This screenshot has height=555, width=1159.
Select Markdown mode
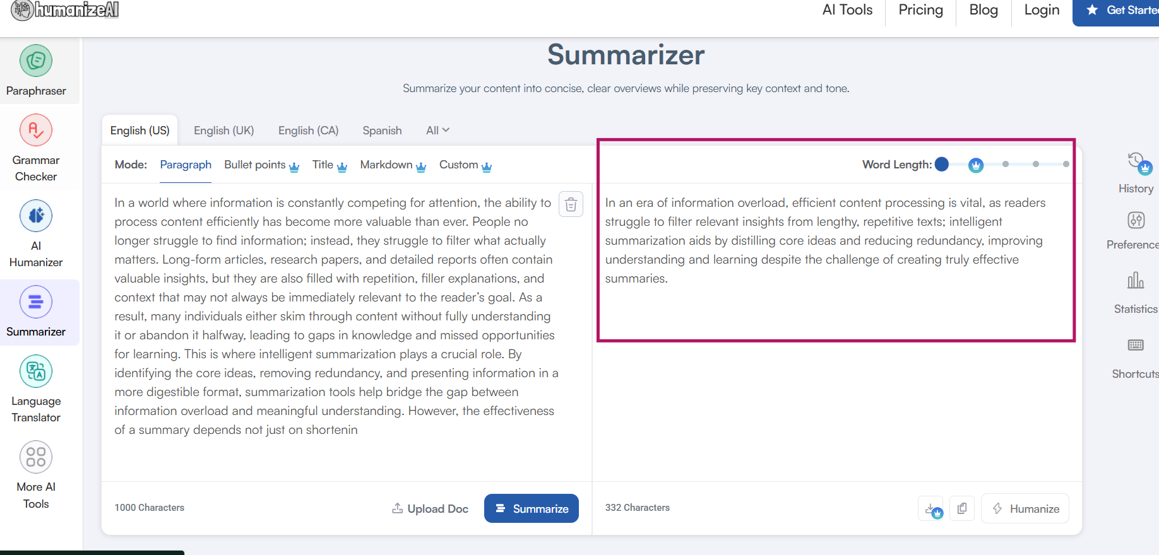tap(386, 165)
